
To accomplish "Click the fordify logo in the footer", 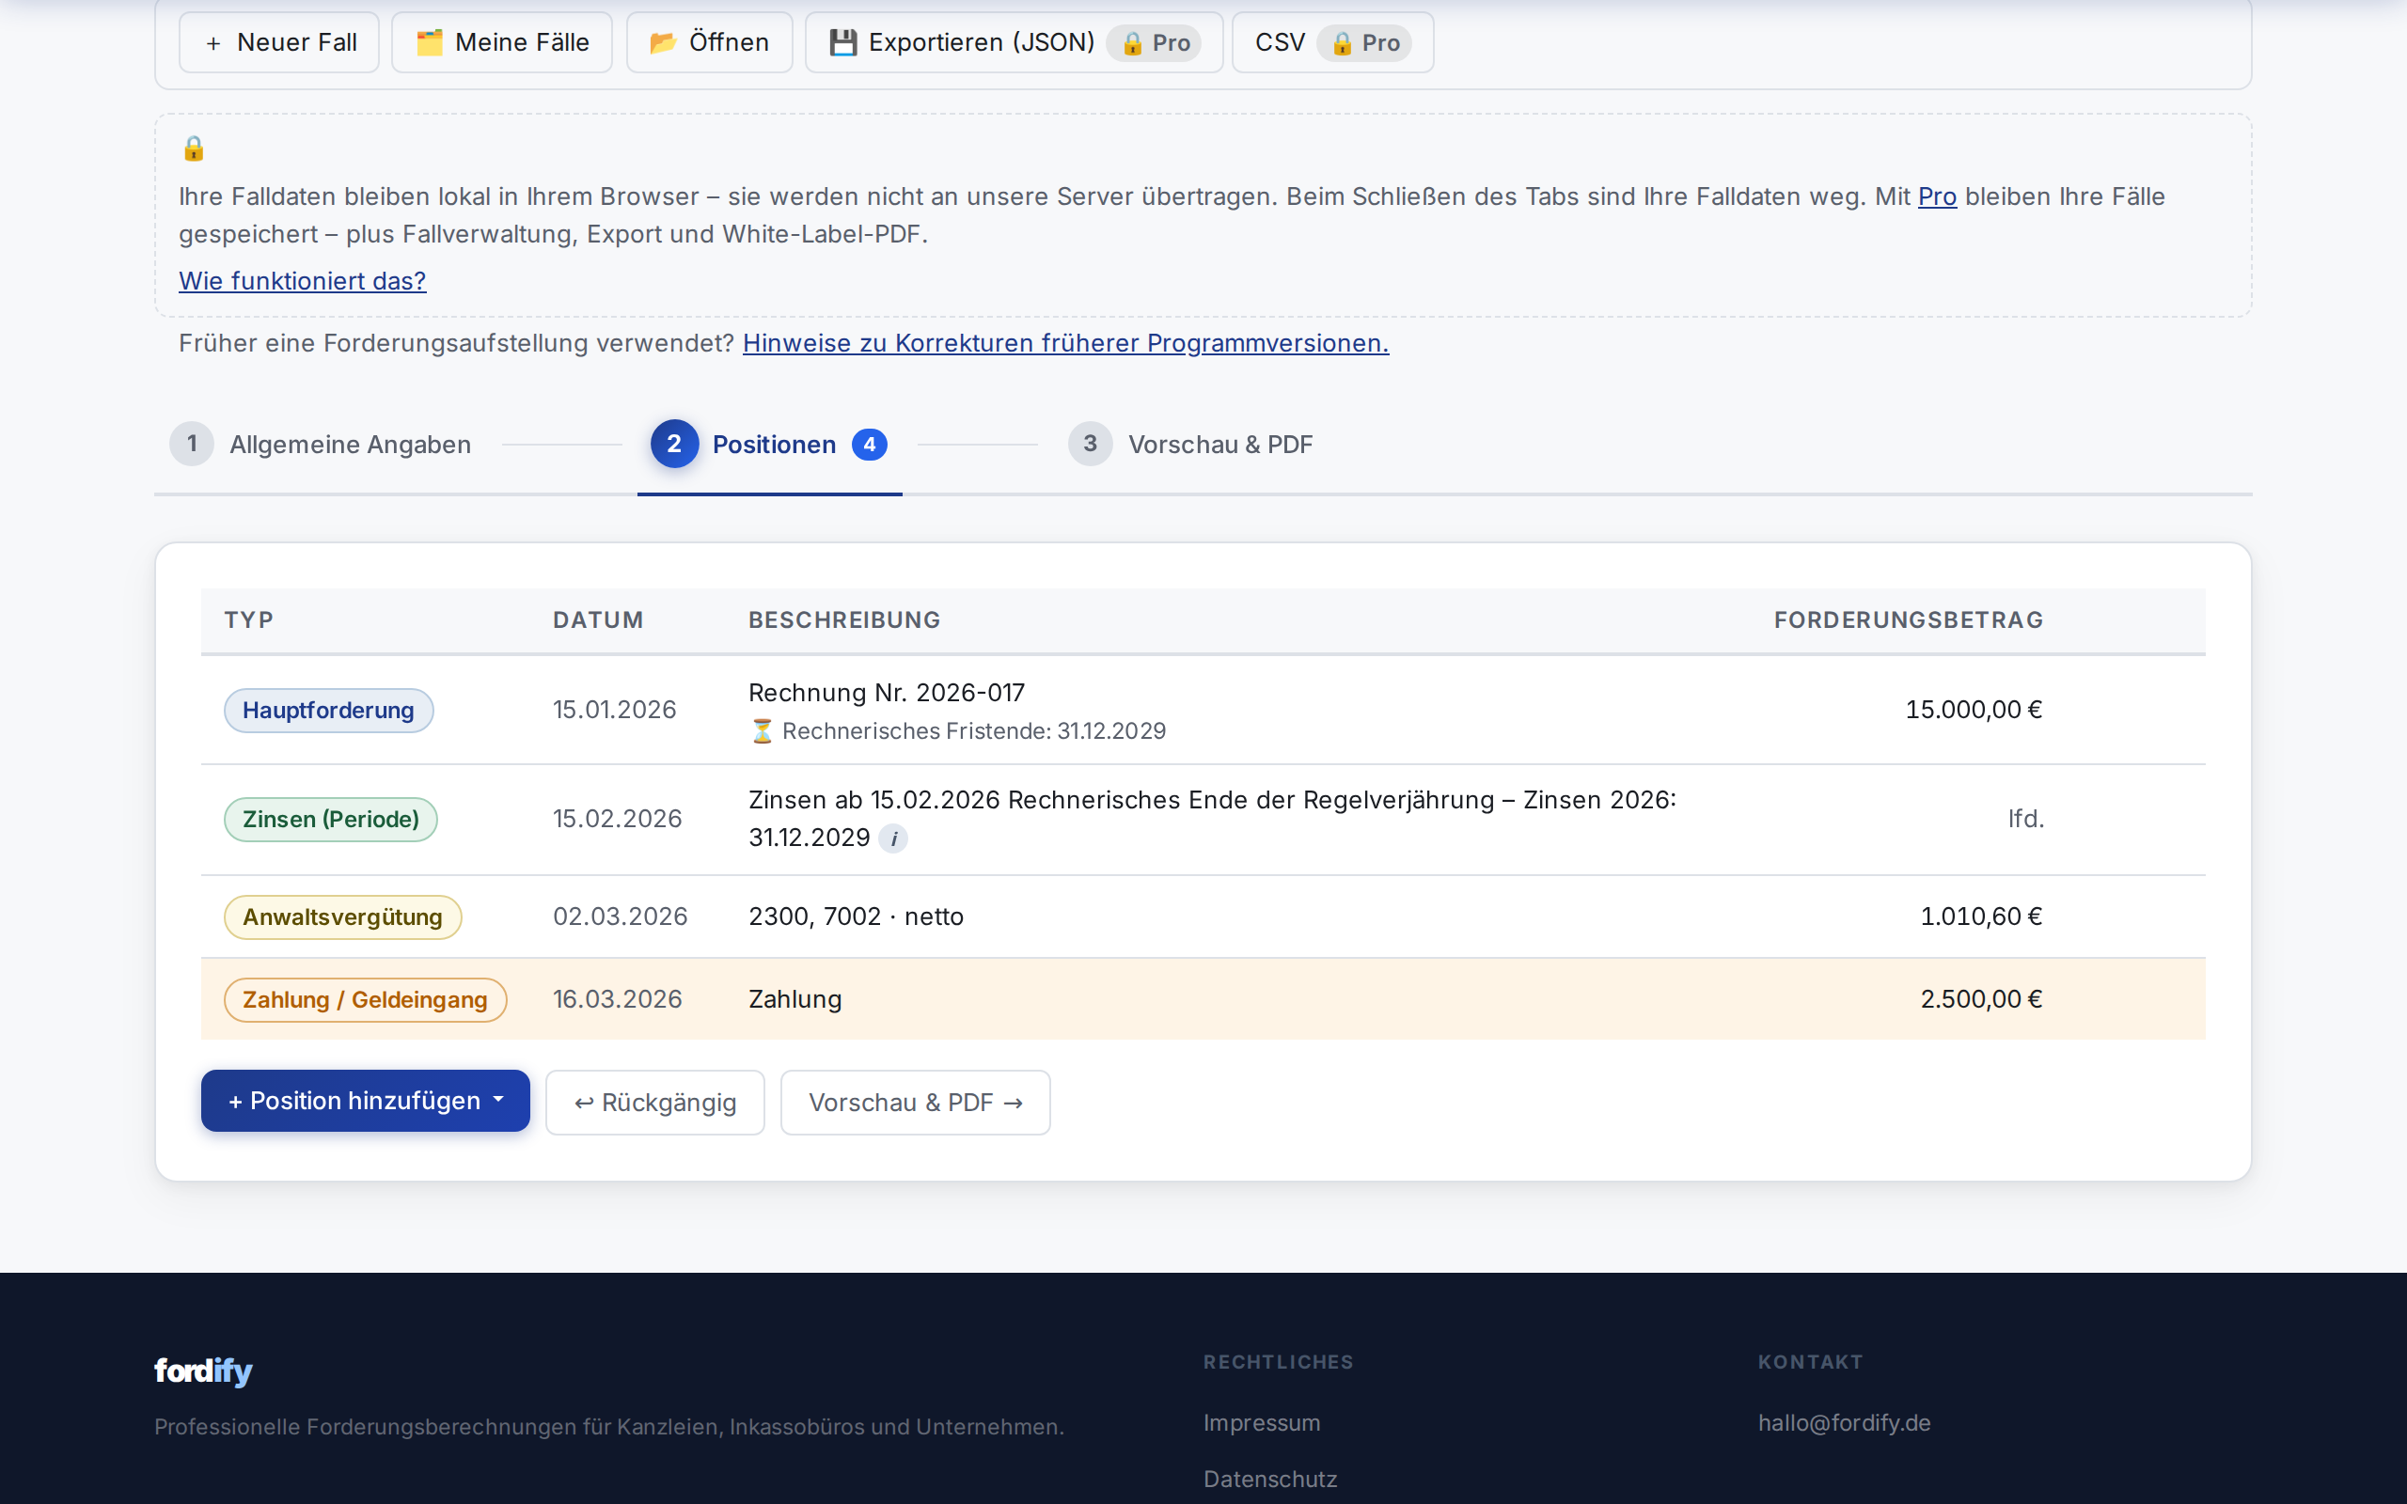I will (203, 1371).
